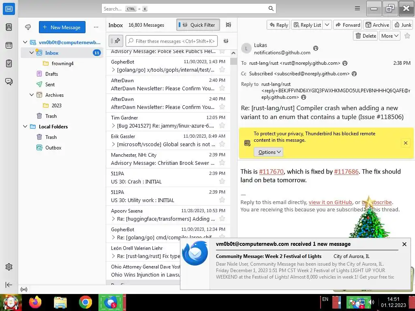Click remote content blocked icon
The height and width of the screenshot is (311, 415).
click(x=247, y=143)
